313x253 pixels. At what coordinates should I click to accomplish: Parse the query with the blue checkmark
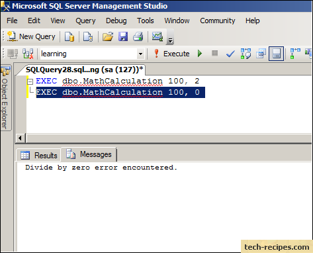tap(230, 54)
